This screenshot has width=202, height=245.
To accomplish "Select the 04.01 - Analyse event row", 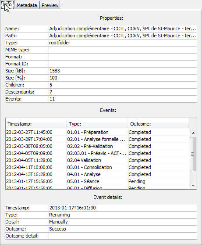I will click(97, 175).
